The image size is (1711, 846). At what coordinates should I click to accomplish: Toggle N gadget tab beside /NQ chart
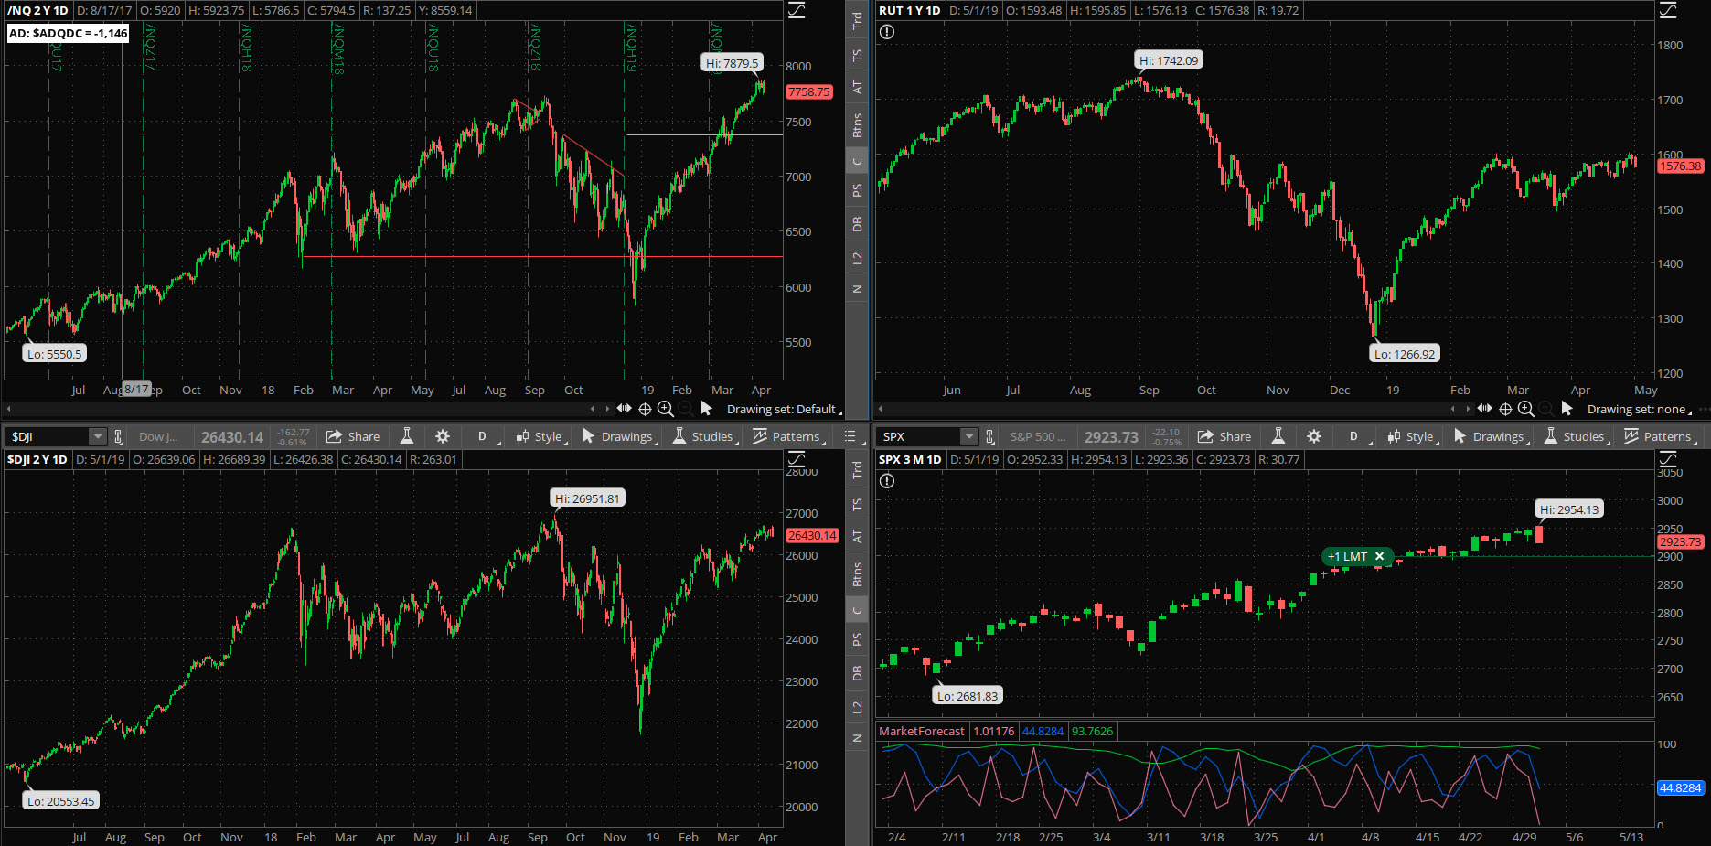click(x=857, y=289)
